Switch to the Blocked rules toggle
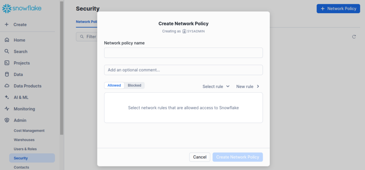Viewport: 365px width, 170px height. [134, 86]
